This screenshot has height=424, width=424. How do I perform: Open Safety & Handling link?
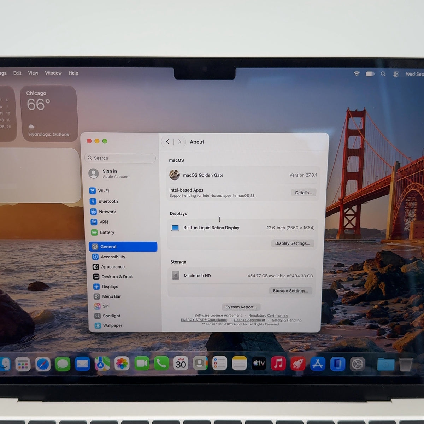[x=287, y=320]
